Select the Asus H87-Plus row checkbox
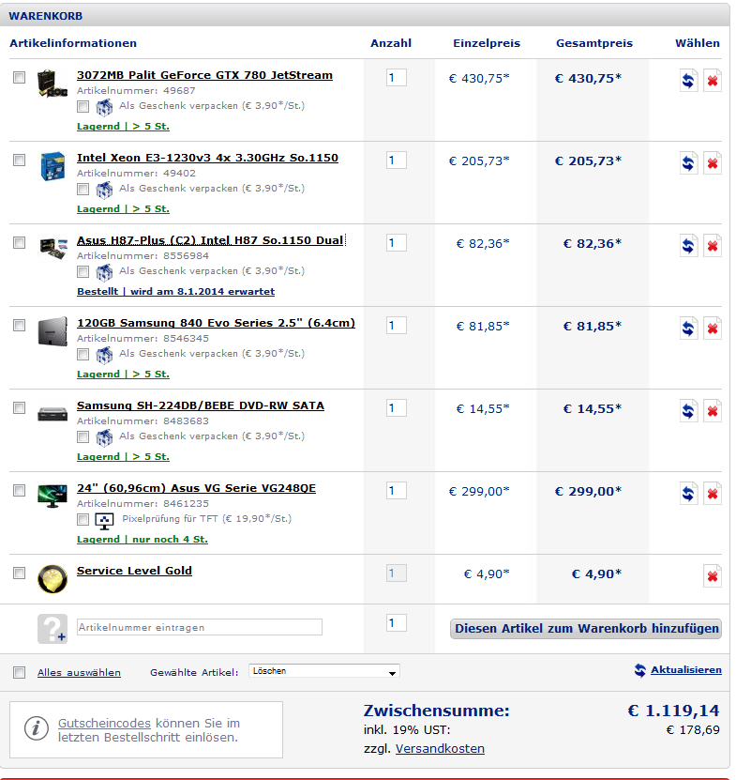The image size is (736, 780). point(19,242)
